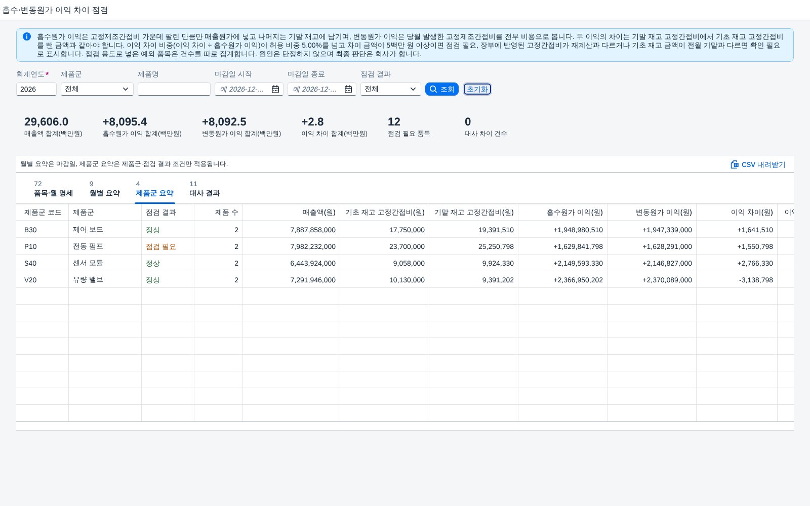810x506 pixels.
Task: Click the 제품 수 column header
Action: click(x=219, y=213)
